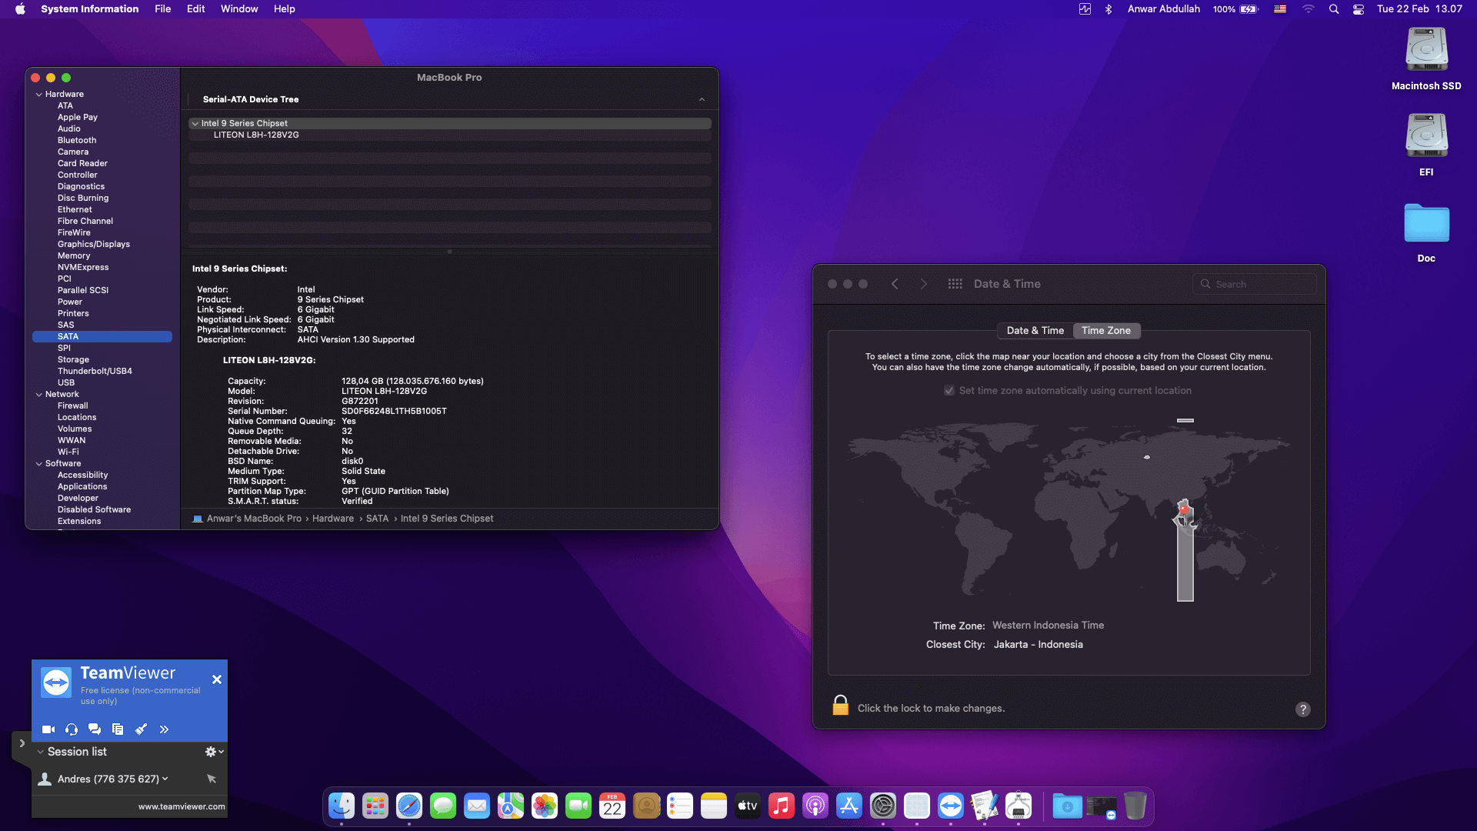Click the remote cursor icon beside Andres
1477x831 pixels.
212,779
